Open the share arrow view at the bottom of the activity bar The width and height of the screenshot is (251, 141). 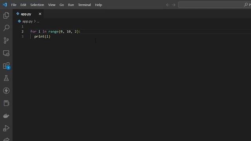6,139
